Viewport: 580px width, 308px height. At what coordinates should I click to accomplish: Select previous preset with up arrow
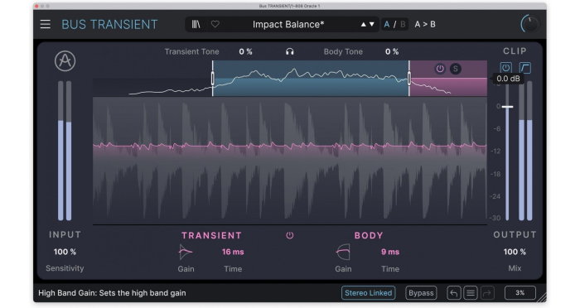363,24
